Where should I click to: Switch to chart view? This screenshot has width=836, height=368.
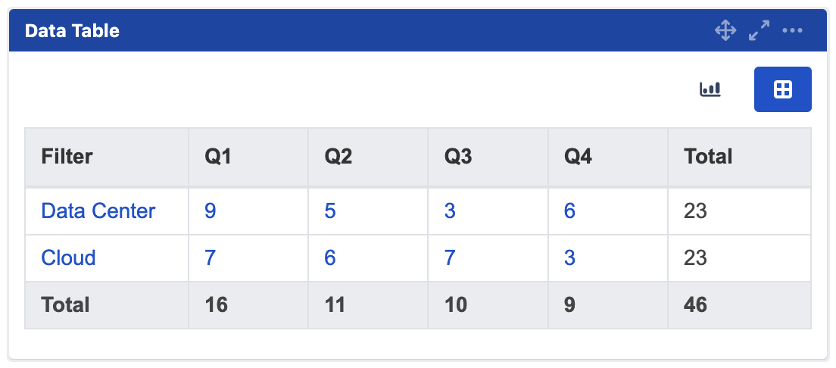[x=710, y=89]
